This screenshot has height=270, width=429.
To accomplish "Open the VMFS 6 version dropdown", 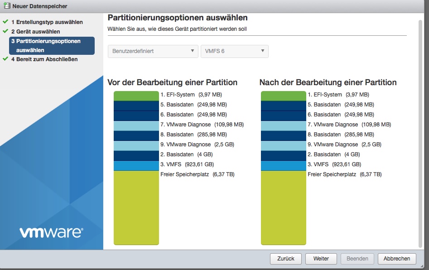I will 234,51.
